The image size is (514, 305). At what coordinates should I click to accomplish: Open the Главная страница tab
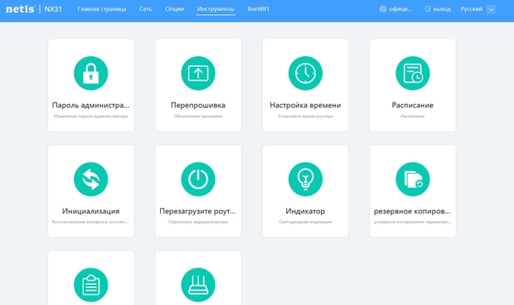[102, 9]
